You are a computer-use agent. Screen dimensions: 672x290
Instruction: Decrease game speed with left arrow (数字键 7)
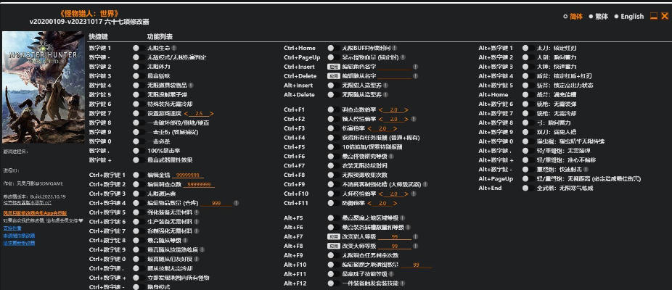[186, 114]
